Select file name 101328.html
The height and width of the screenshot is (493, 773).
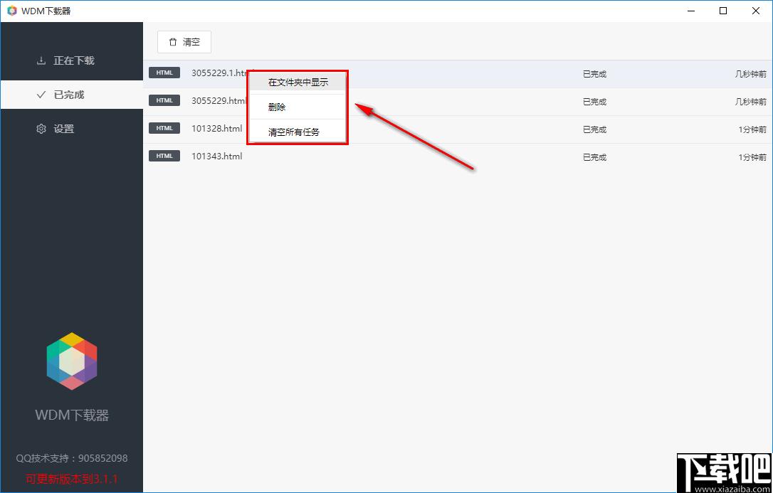point(217,129)
